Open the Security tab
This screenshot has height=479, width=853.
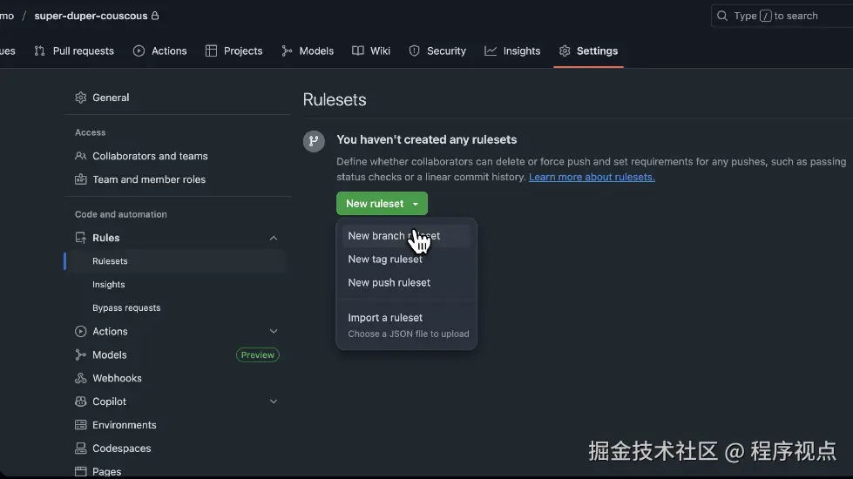point(438,51)
